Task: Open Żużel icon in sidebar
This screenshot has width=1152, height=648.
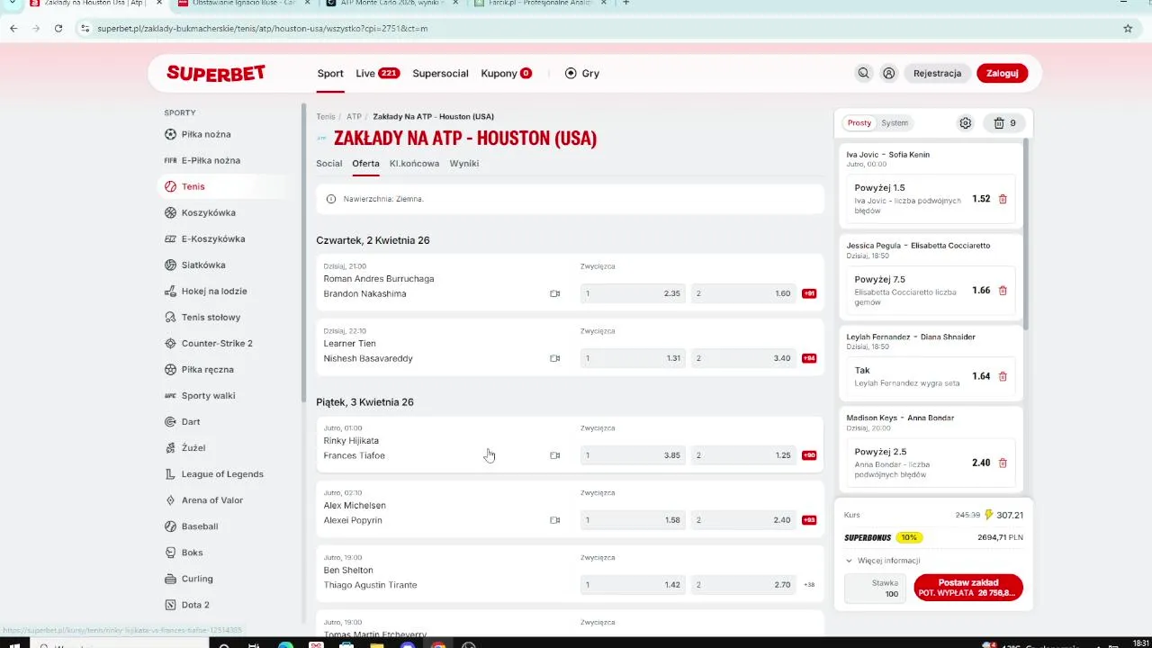Action: (x=171, y=447)
